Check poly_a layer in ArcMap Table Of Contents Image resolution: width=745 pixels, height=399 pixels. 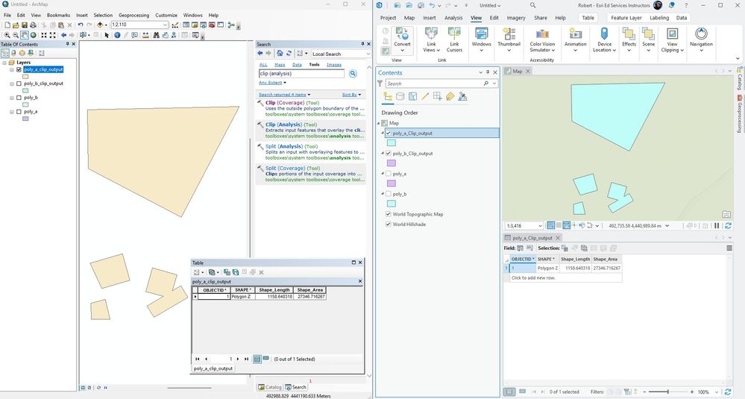[x=19, y=112]
